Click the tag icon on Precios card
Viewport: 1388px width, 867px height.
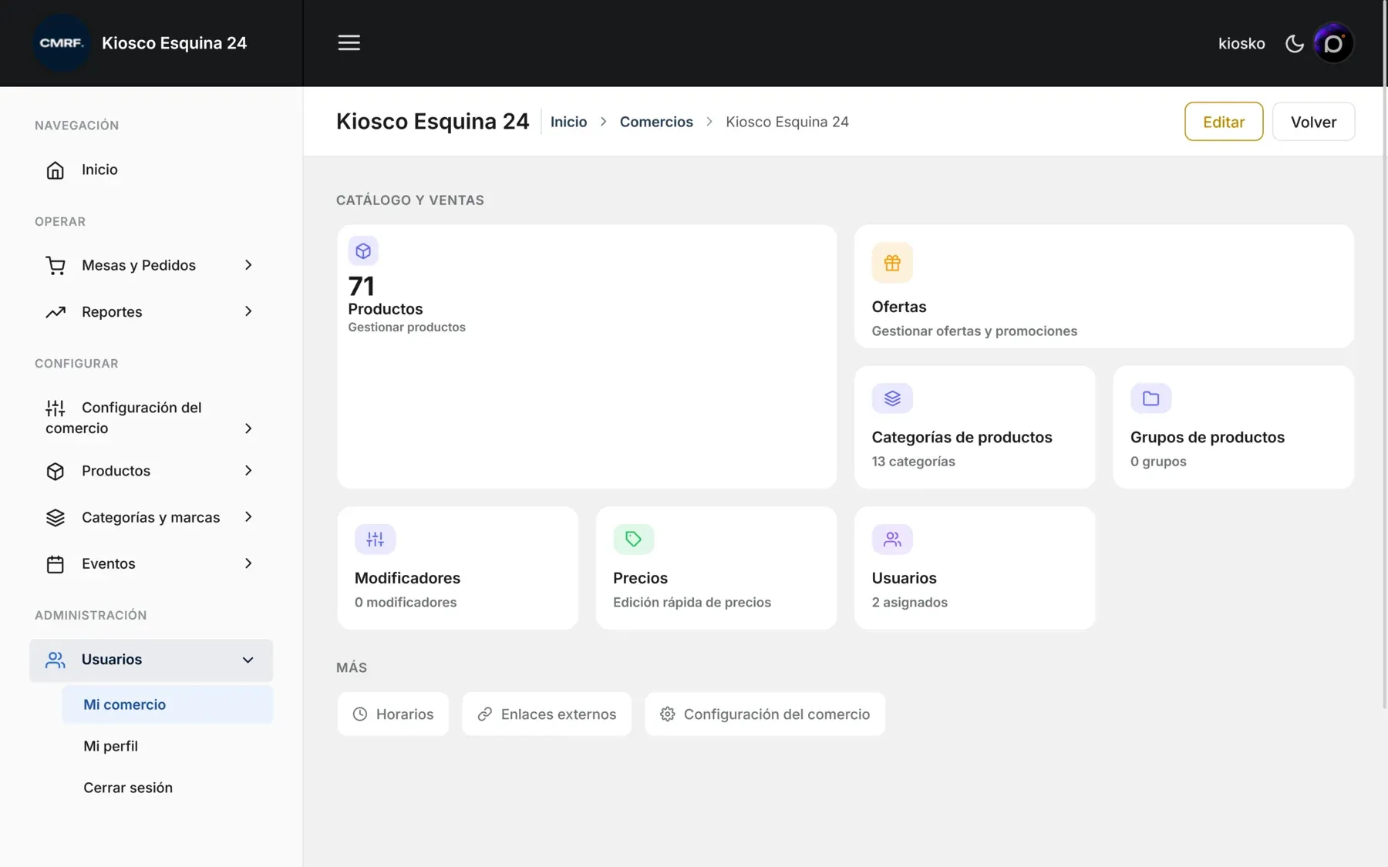(634, 539)
